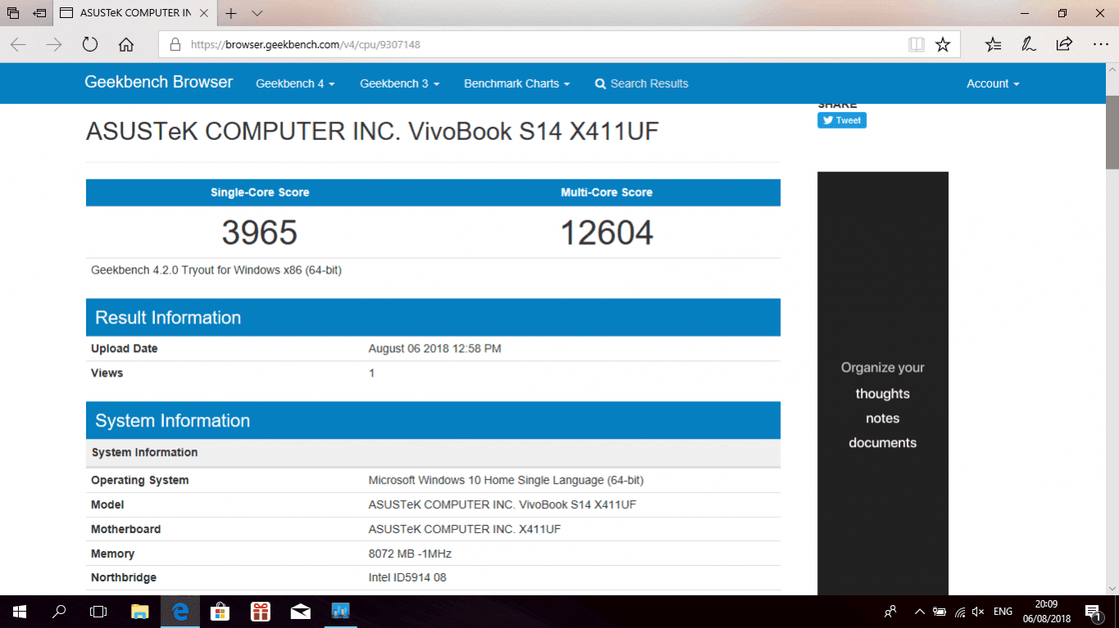This screenshot has height=628, width=1119.
Task: Click the Geekbench 4.2.0 Tryout version text
Action: point(216,270)
